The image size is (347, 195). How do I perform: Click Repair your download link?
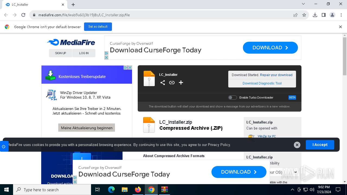pos(276,75)
